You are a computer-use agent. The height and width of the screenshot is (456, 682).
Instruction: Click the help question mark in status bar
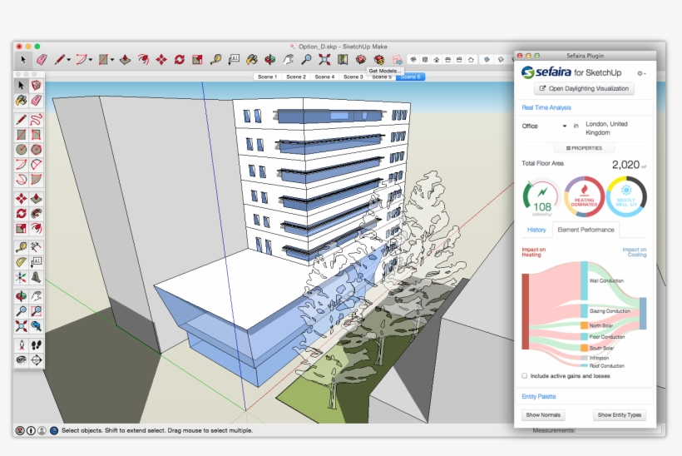pyautogui.click(x=54, y=430)
